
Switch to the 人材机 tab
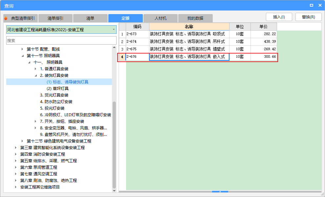[161, 18]
